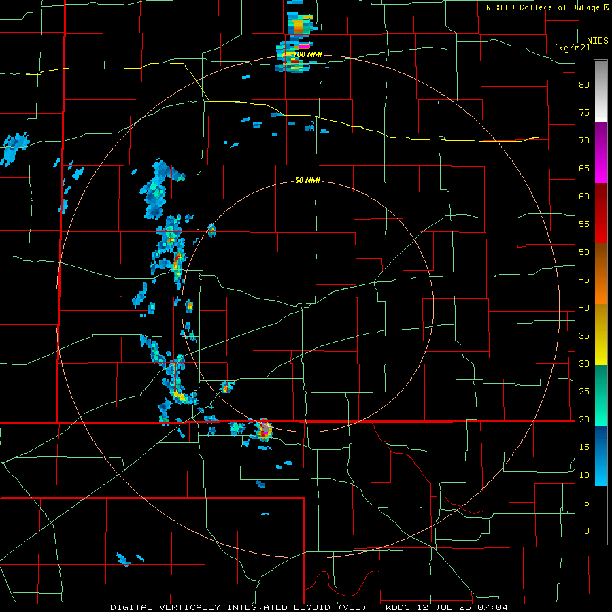Click the 45 value on the scale
This screenshot has width=612, height=612.
tap(584, 280)
